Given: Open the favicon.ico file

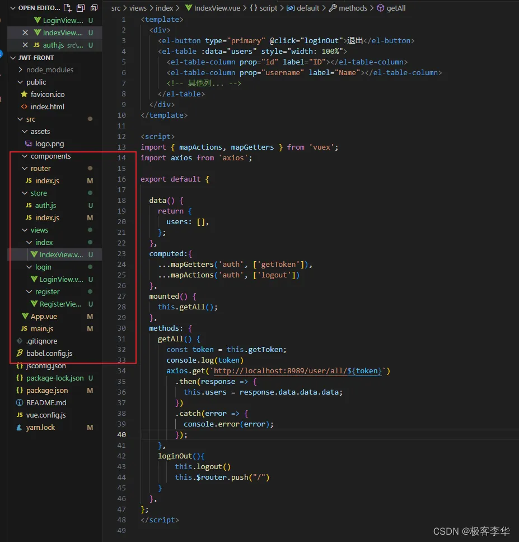Looking at the screenshot, I should coord(47,94).
